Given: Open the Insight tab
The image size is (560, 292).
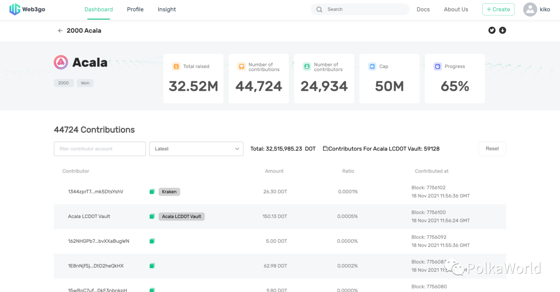Looking at the screenshot, I should click(167, 10).
